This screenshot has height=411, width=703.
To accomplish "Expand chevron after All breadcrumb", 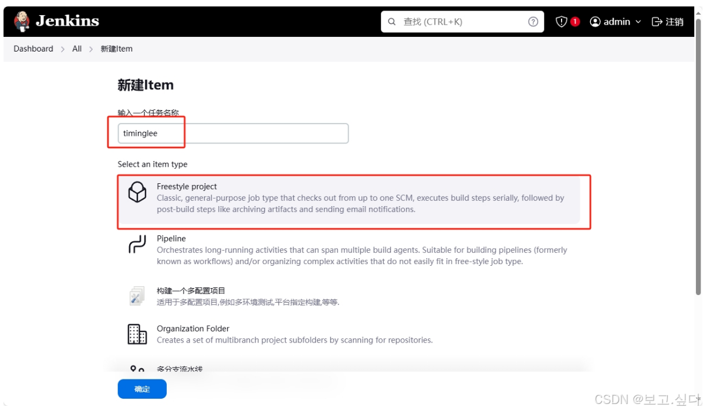I will tap(91, 49).
